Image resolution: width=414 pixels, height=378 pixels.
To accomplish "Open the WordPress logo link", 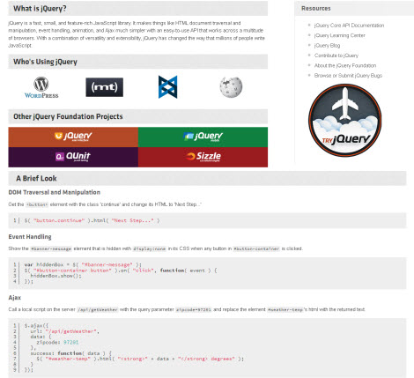I will [x=41, y=87].
